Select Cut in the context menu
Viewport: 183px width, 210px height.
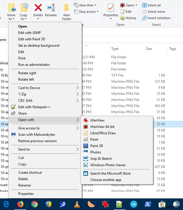(x=45, y=158)
